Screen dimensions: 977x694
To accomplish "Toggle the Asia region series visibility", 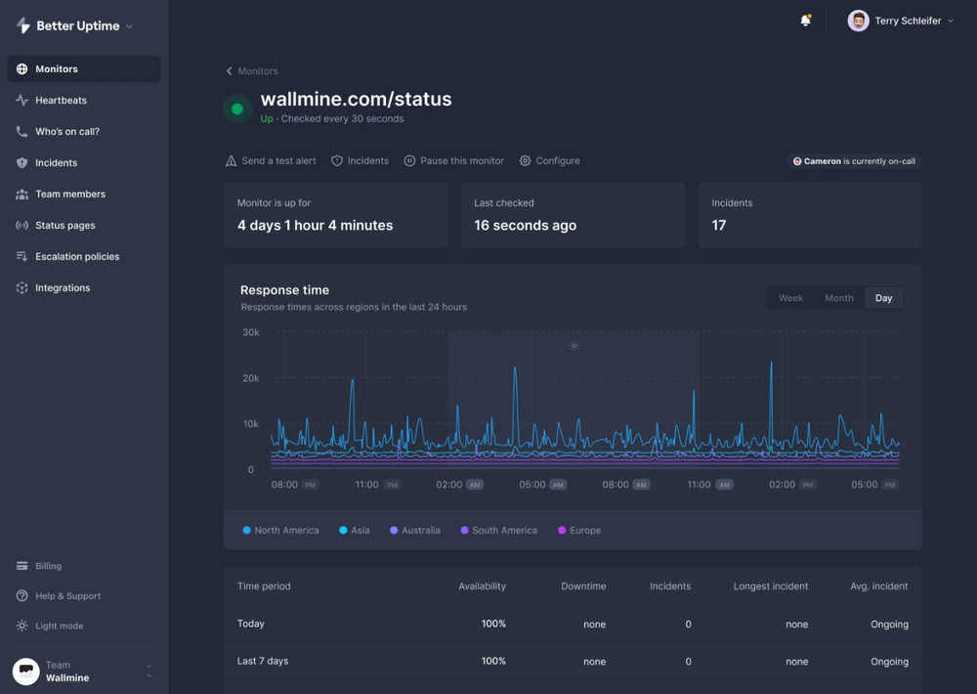I will [x=354, y=530].
